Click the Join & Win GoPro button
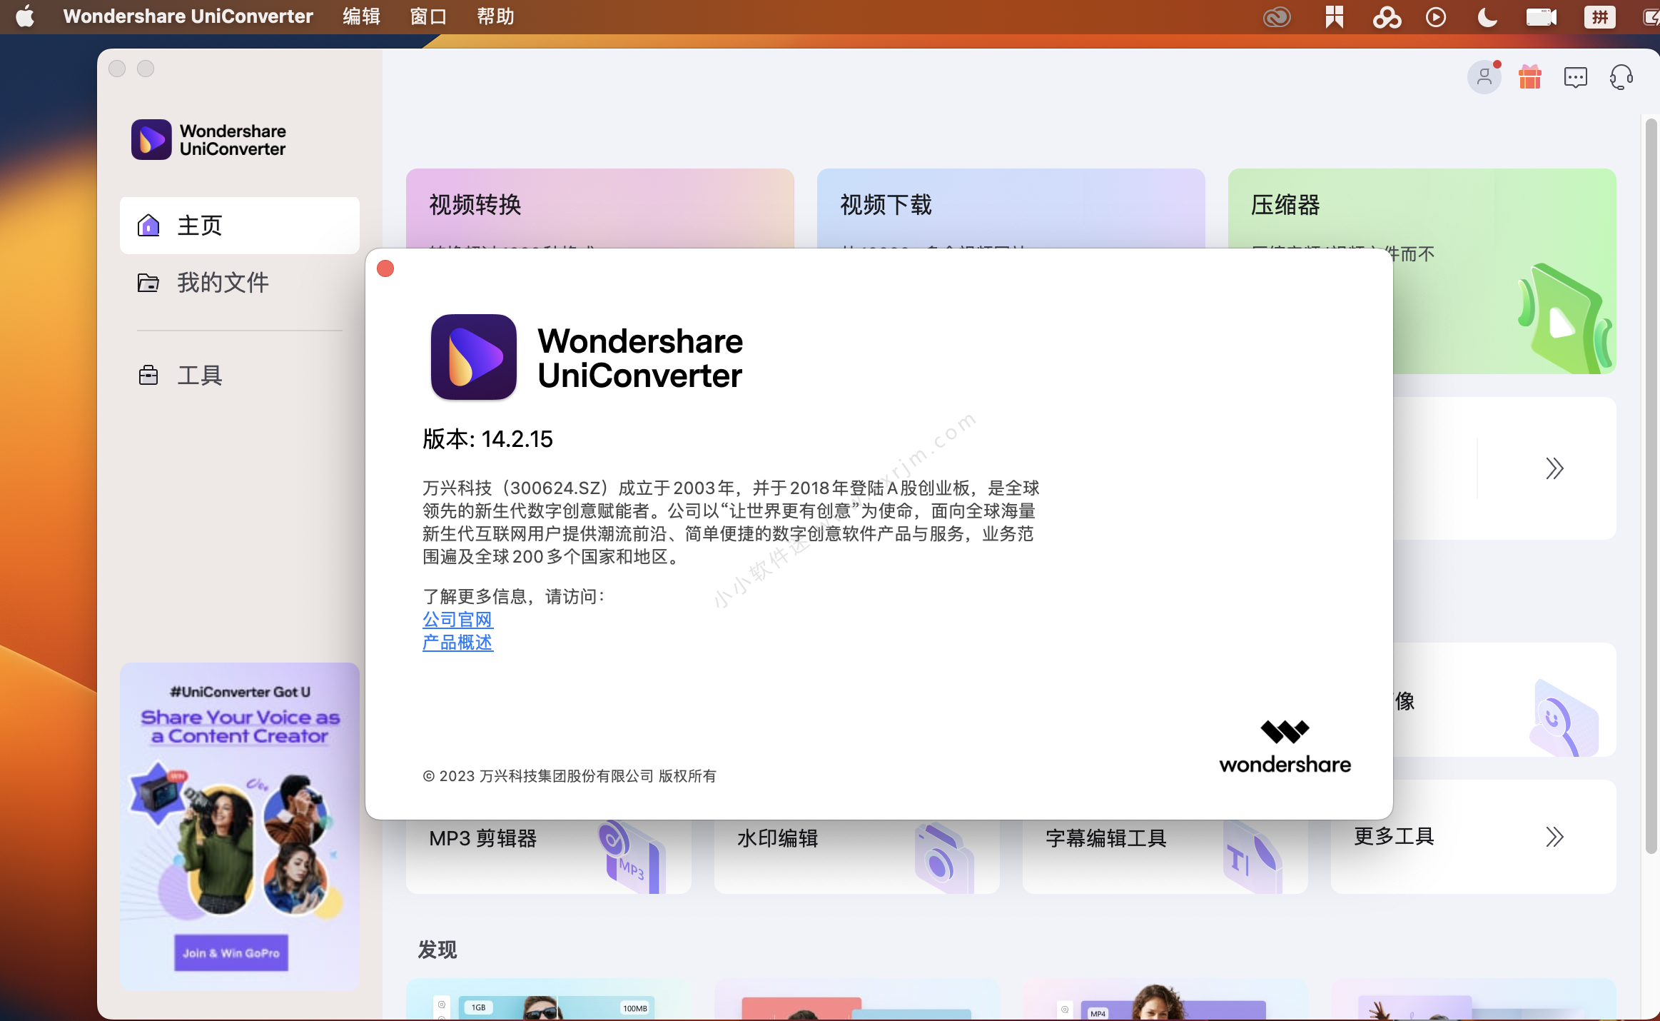 coord(231,952)
